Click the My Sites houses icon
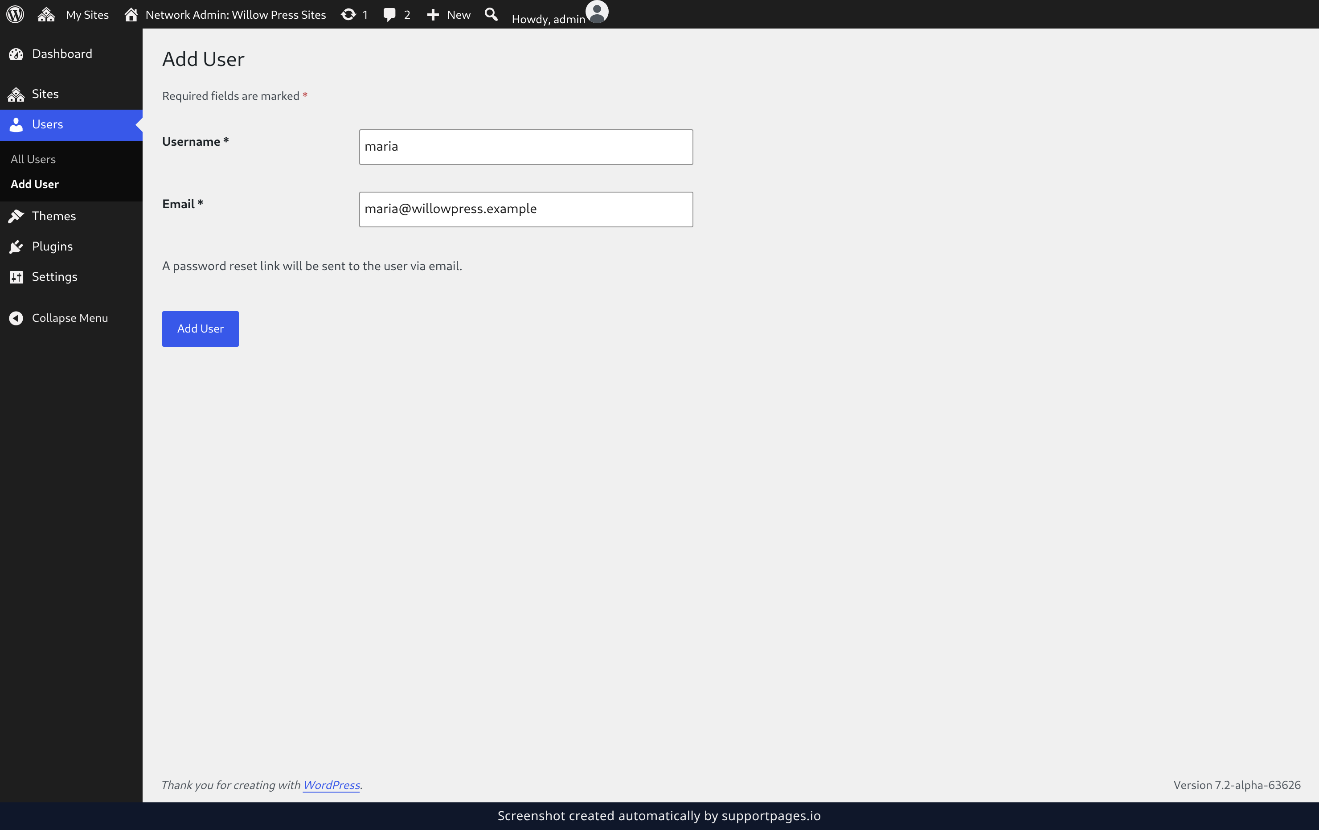 pyautogui.click(x=46, y=14)
